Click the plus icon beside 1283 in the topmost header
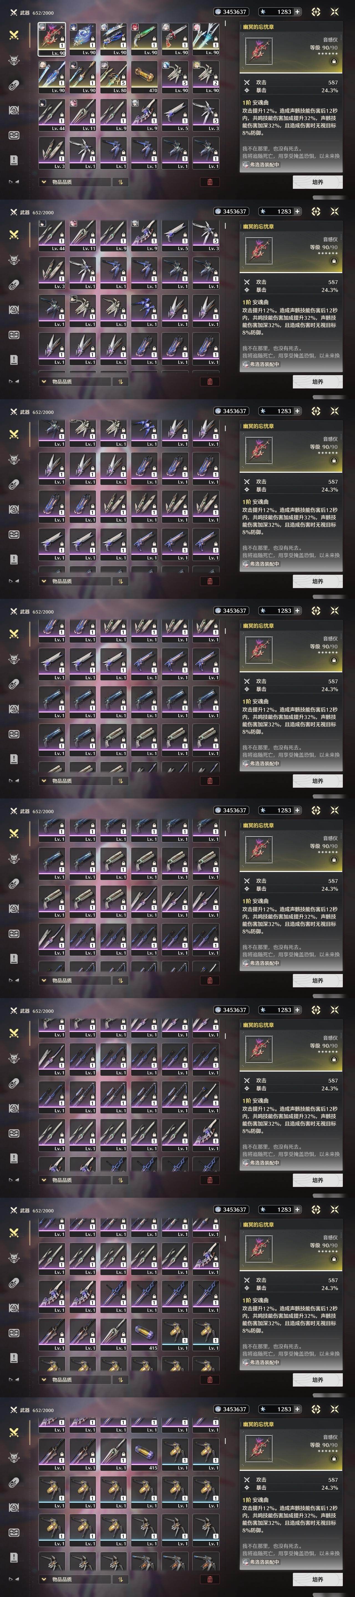Screen dimensions: 355x1597 click(x=298, y=12)
